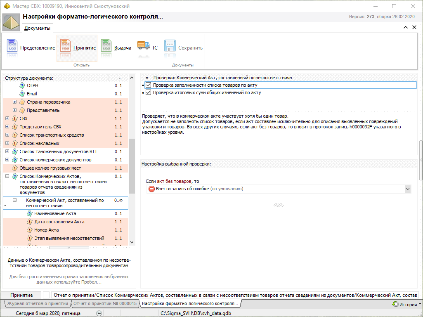Expand the СВХ tree node

click(x=7, y=118)
